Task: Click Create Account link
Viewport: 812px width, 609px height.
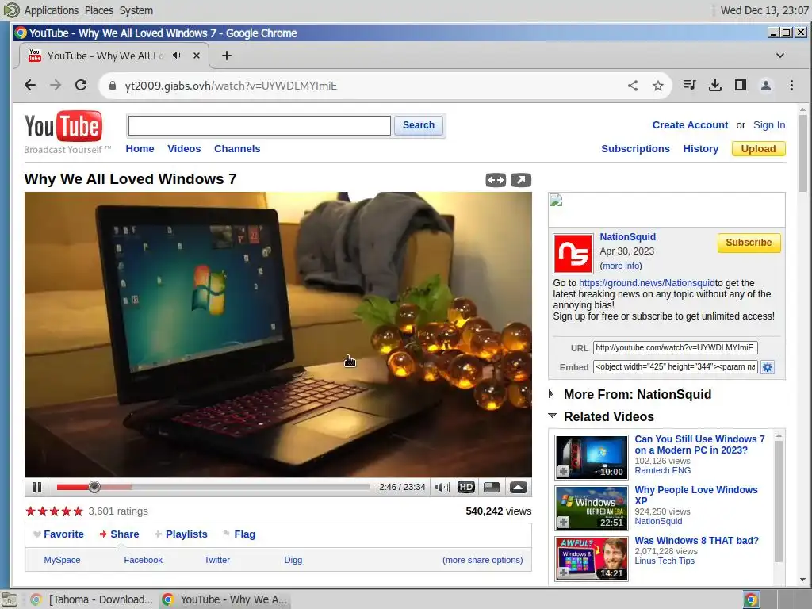Action: 690,125
